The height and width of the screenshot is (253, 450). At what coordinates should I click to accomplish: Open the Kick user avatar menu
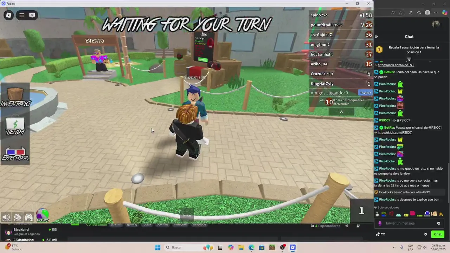436,24
